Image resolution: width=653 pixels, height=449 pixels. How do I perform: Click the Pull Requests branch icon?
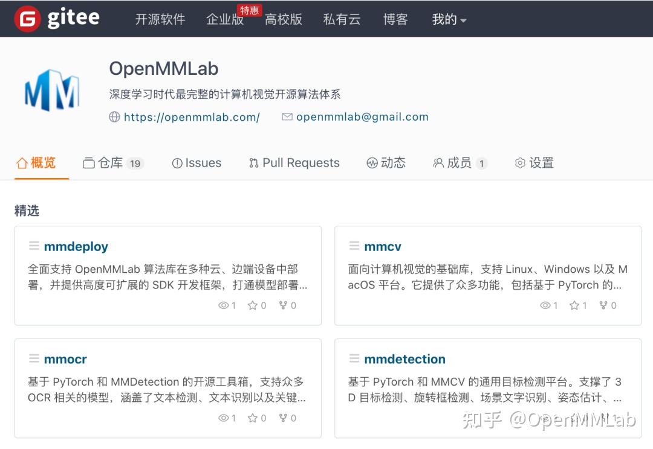click(x=253, y=163)
